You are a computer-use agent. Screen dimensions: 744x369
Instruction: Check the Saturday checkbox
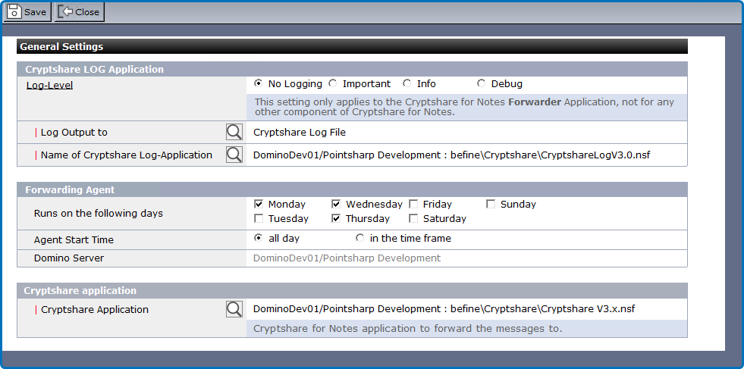[x=413, y=219]
